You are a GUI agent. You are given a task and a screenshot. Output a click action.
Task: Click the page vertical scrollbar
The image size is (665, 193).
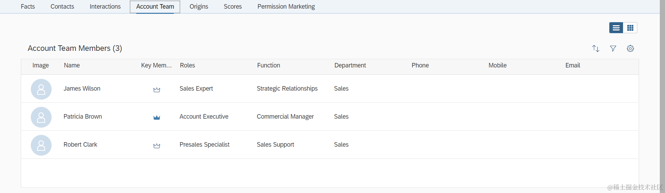pyautogui.click(x=662, y=97)
